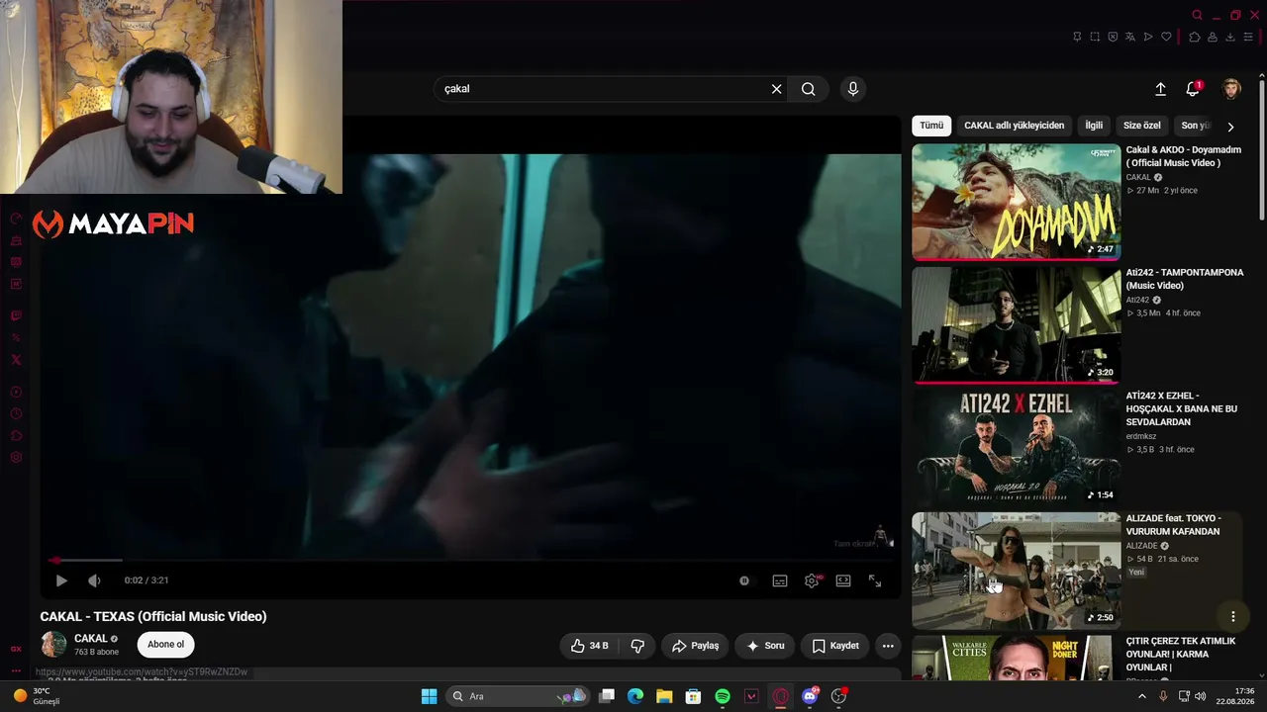
Task: Play the CAKAL - TEXAS video
Action: point(61,580)
